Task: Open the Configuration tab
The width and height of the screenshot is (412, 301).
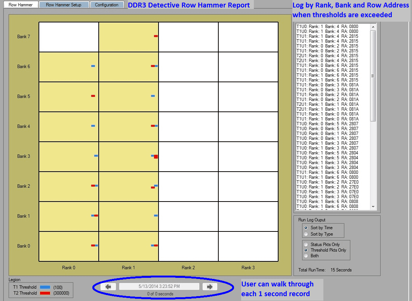Action: click(107, 5)
